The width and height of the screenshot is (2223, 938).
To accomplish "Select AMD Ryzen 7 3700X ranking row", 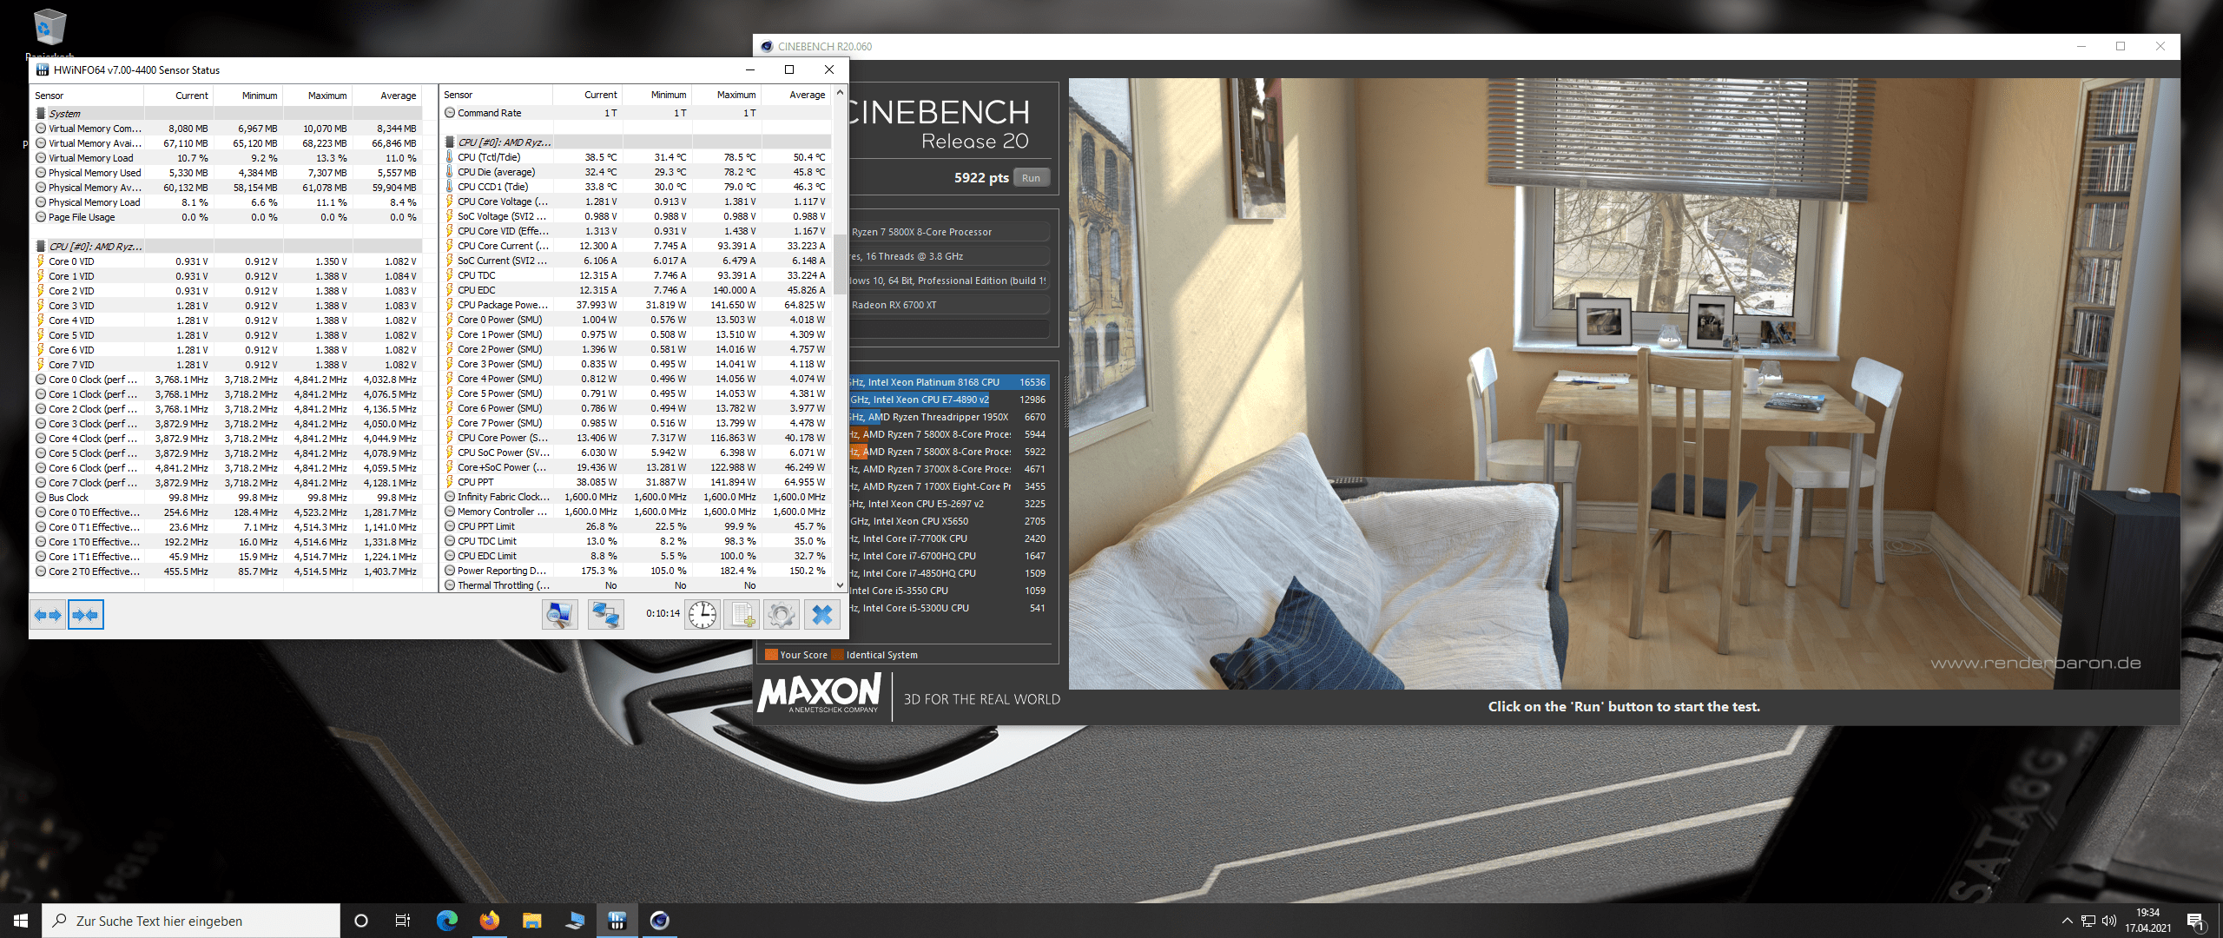I will click(949, 469).
